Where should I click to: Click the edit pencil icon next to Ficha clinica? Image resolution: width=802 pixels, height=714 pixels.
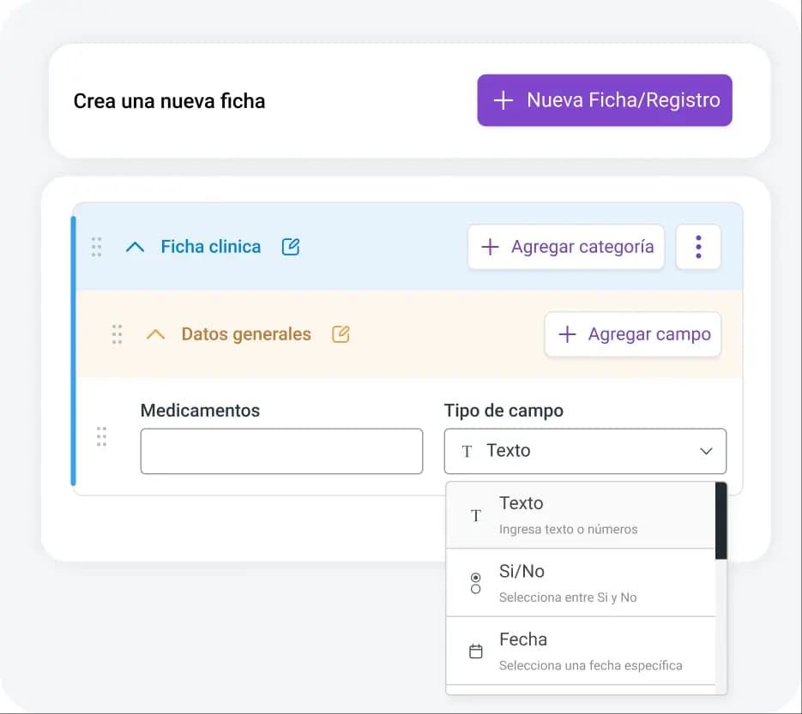pyautogui.click(x=291, y=246)
